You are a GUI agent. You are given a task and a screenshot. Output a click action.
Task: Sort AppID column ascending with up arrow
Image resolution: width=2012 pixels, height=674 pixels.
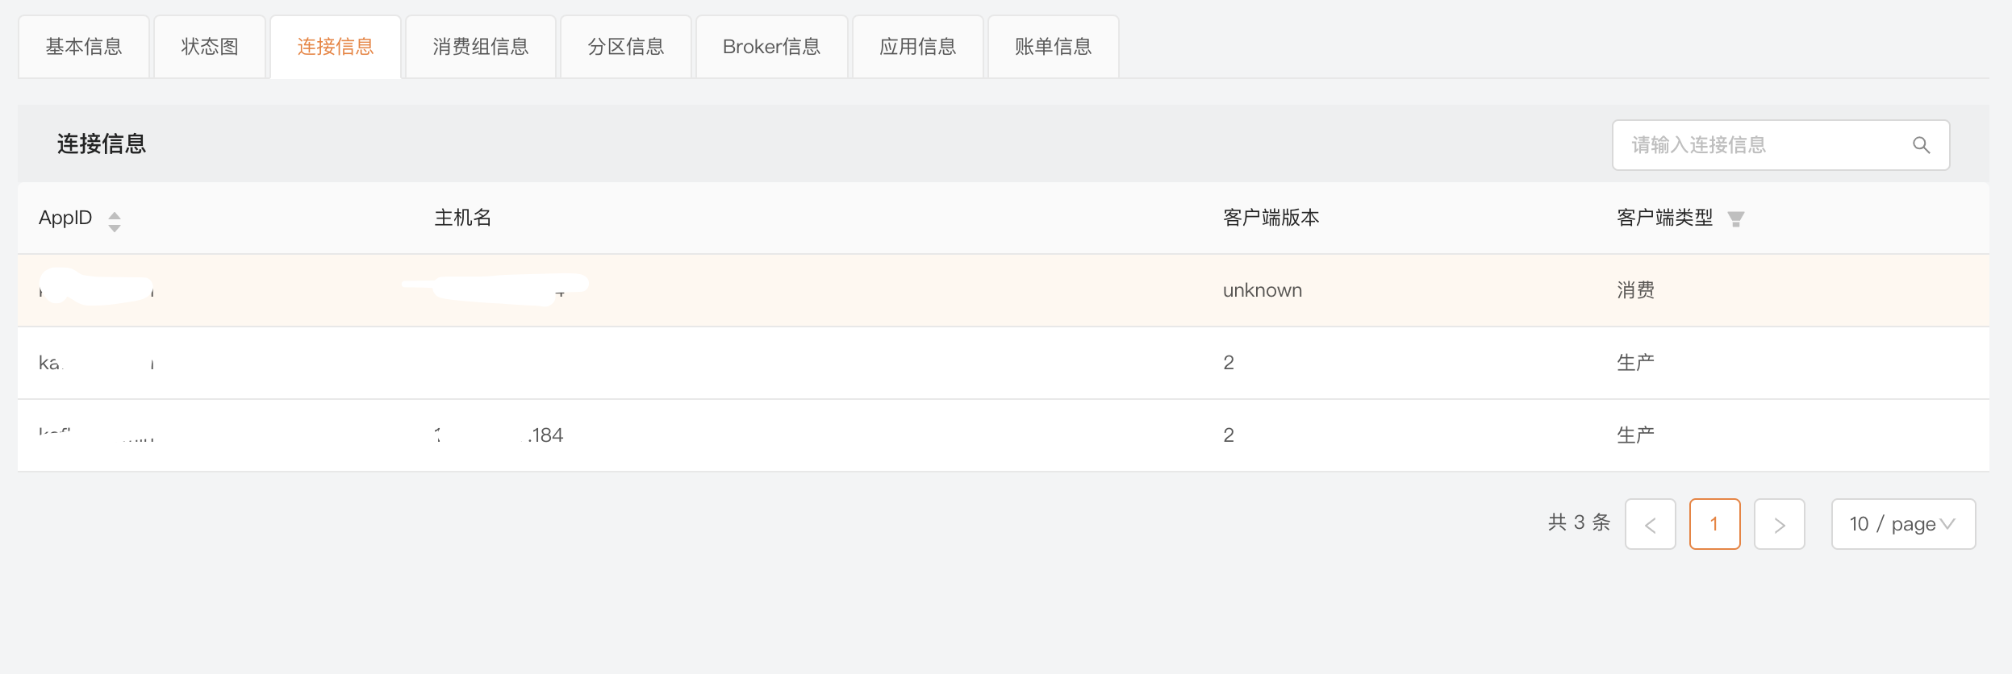coord(115,212)
